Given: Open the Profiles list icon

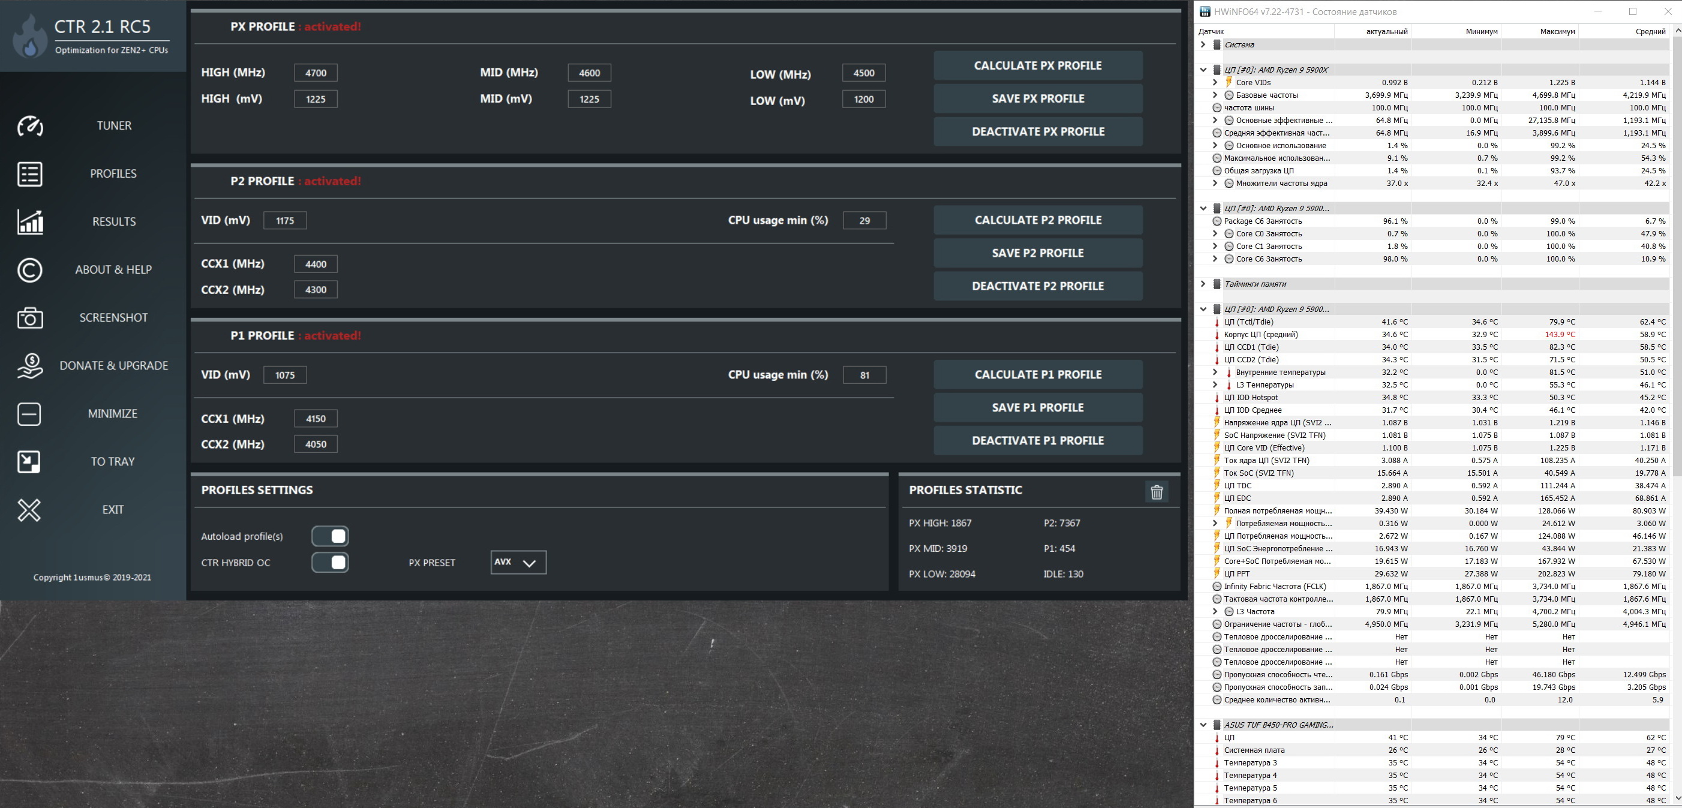Looking at the screenshot, I should [x=30, y=174].
